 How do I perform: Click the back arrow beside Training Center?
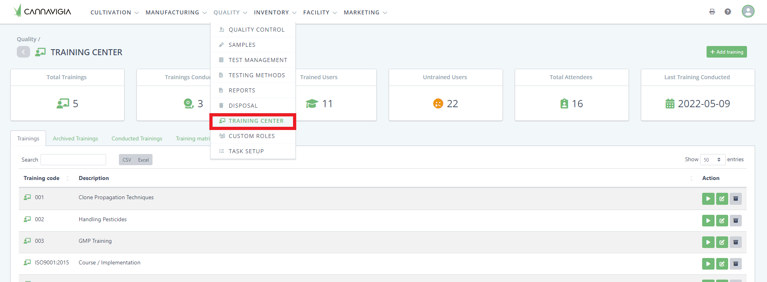[23, 52]
